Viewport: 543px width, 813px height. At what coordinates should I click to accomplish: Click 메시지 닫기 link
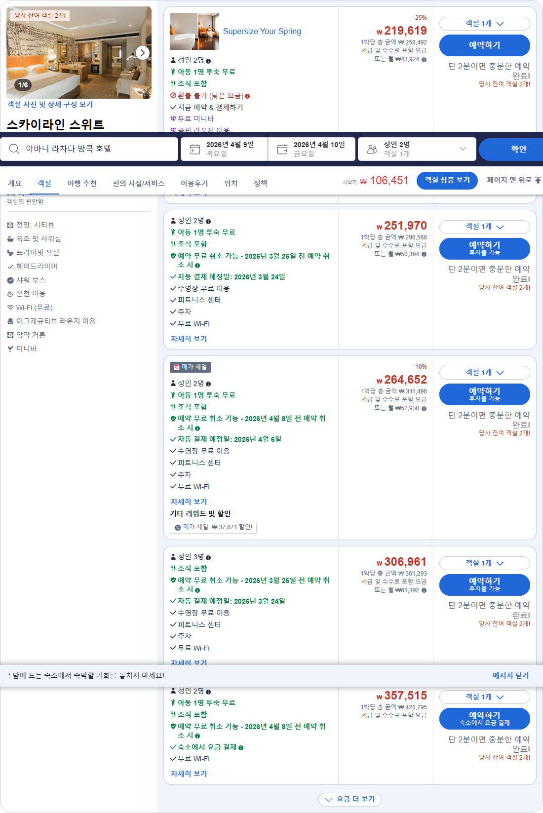(510, 675)
